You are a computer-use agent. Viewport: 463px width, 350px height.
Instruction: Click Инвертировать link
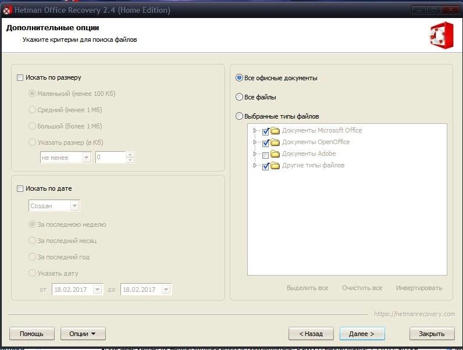[419, 288]
